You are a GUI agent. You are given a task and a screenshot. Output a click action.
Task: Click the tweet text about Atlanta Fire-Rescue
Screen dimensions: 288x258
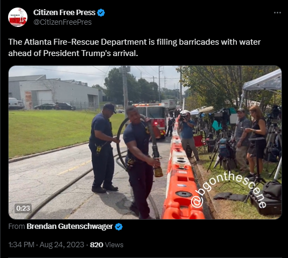pyautogui.click(x=135, y=47)
